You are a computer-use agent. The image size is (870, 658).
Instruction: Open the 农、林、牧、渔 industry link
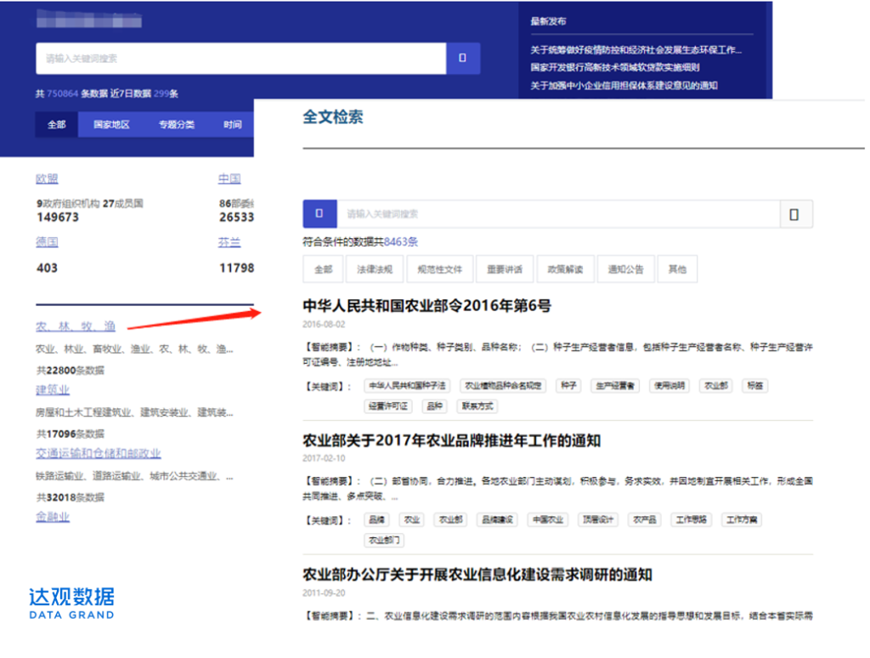(75, 326)
